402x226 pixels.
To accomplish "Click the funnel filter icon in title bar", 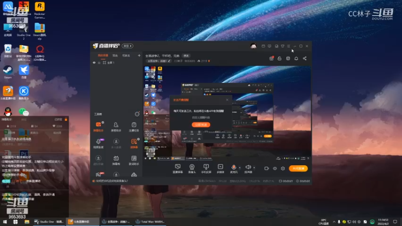I will 282,46.
